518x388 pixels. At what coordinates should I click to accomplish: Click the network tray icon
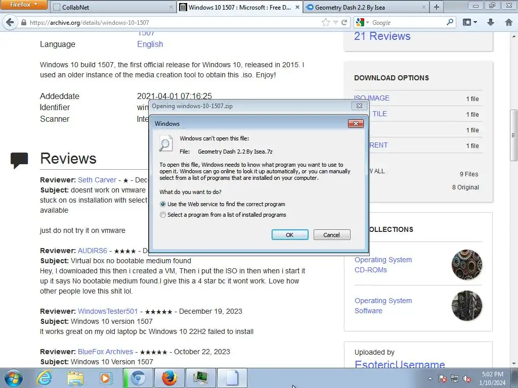(455, 379)
